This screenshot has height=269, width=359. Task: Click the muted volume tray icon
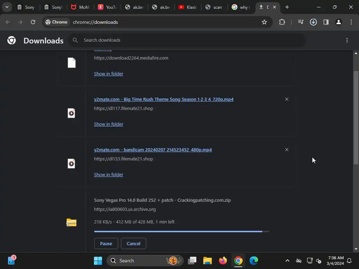click(319, 261)
